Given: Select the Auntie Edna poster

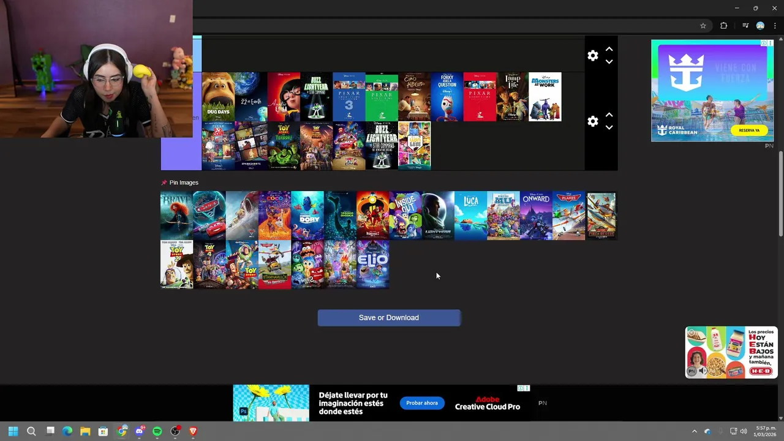Looking at the screenshot, I should coord(284,97).
